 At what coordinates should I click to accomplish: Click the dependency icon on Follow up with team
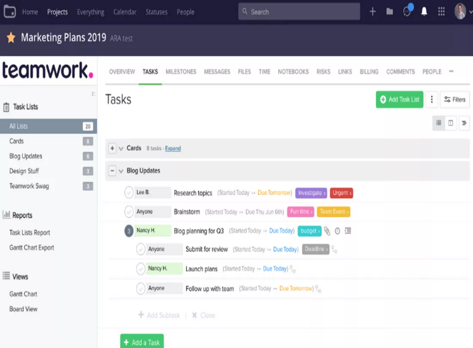coord(318,289)
